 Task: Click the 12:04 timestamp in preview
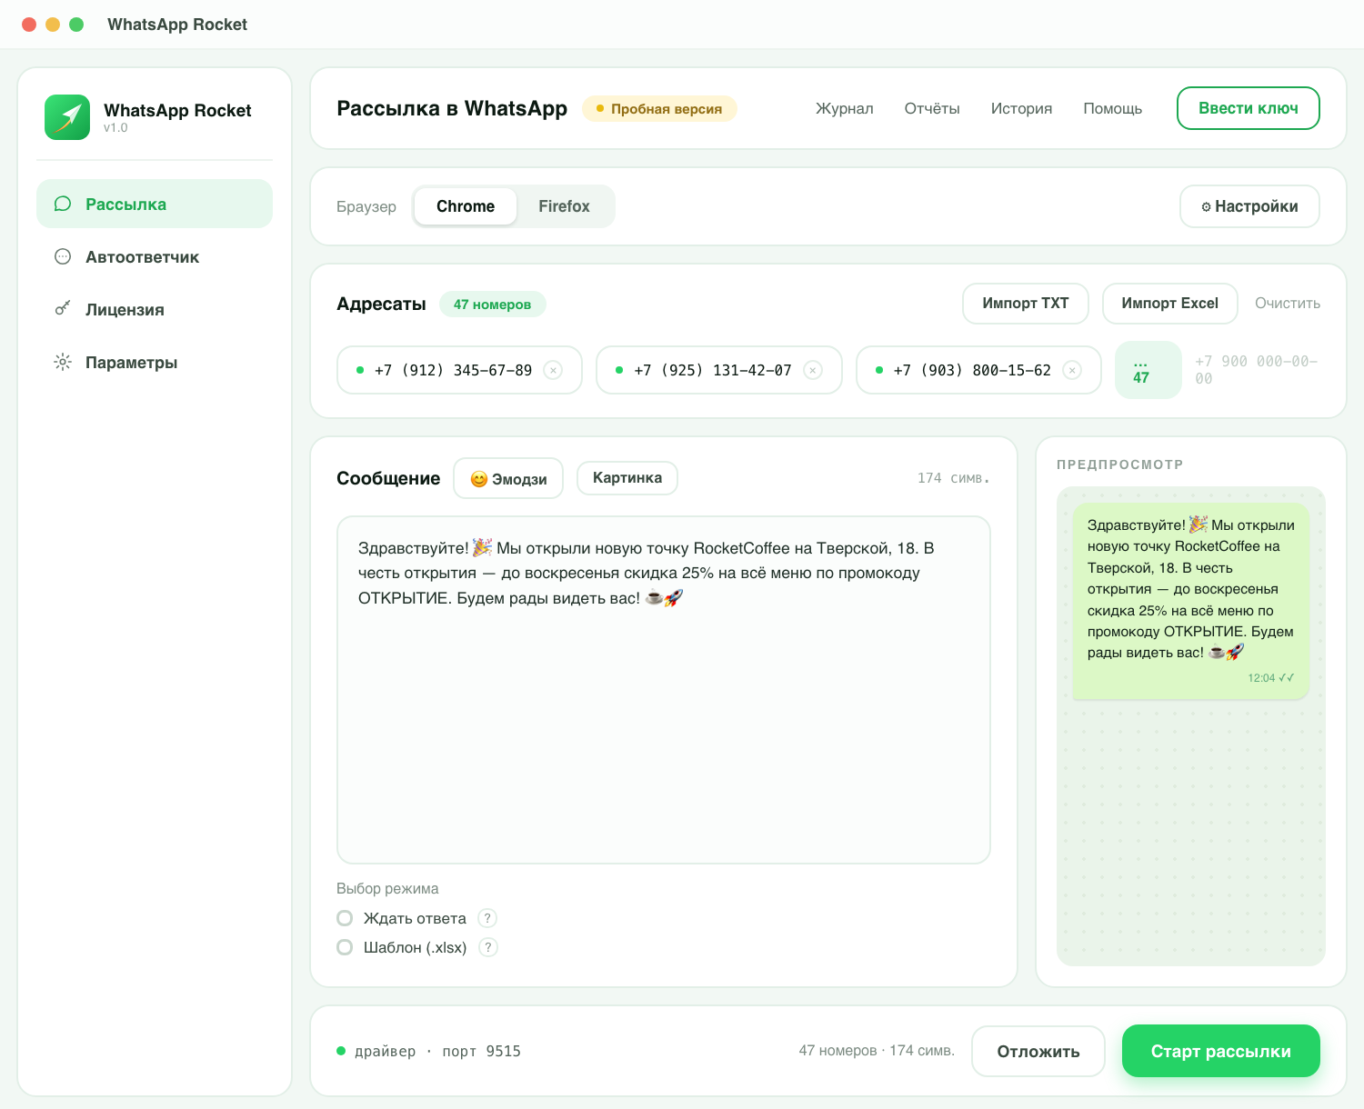coord(1261,678)
